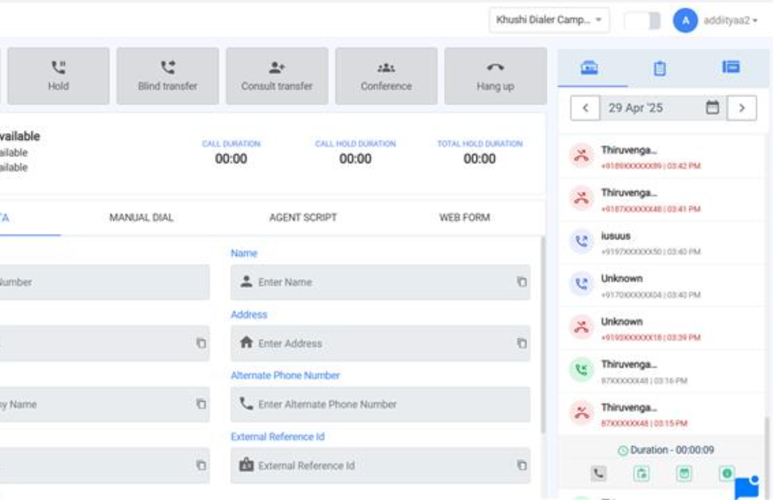Viewport: 773px width, 500px height.
Task: Switch to the clipboard tab in side panel
Action: 660,68
